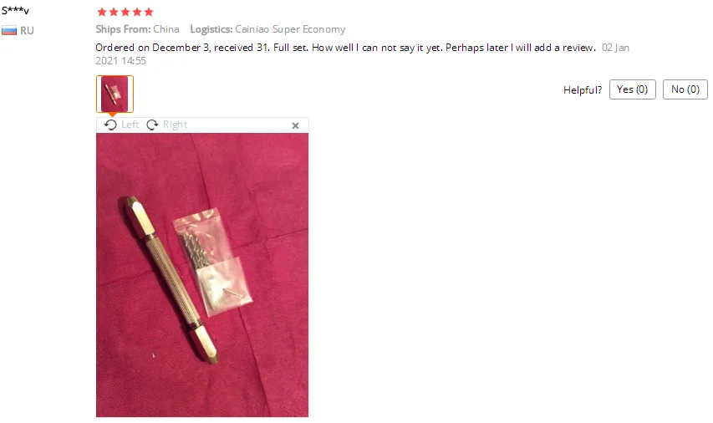Click the first red rating star
This screenshot has height=423, width=713.
tap(102, 12)
